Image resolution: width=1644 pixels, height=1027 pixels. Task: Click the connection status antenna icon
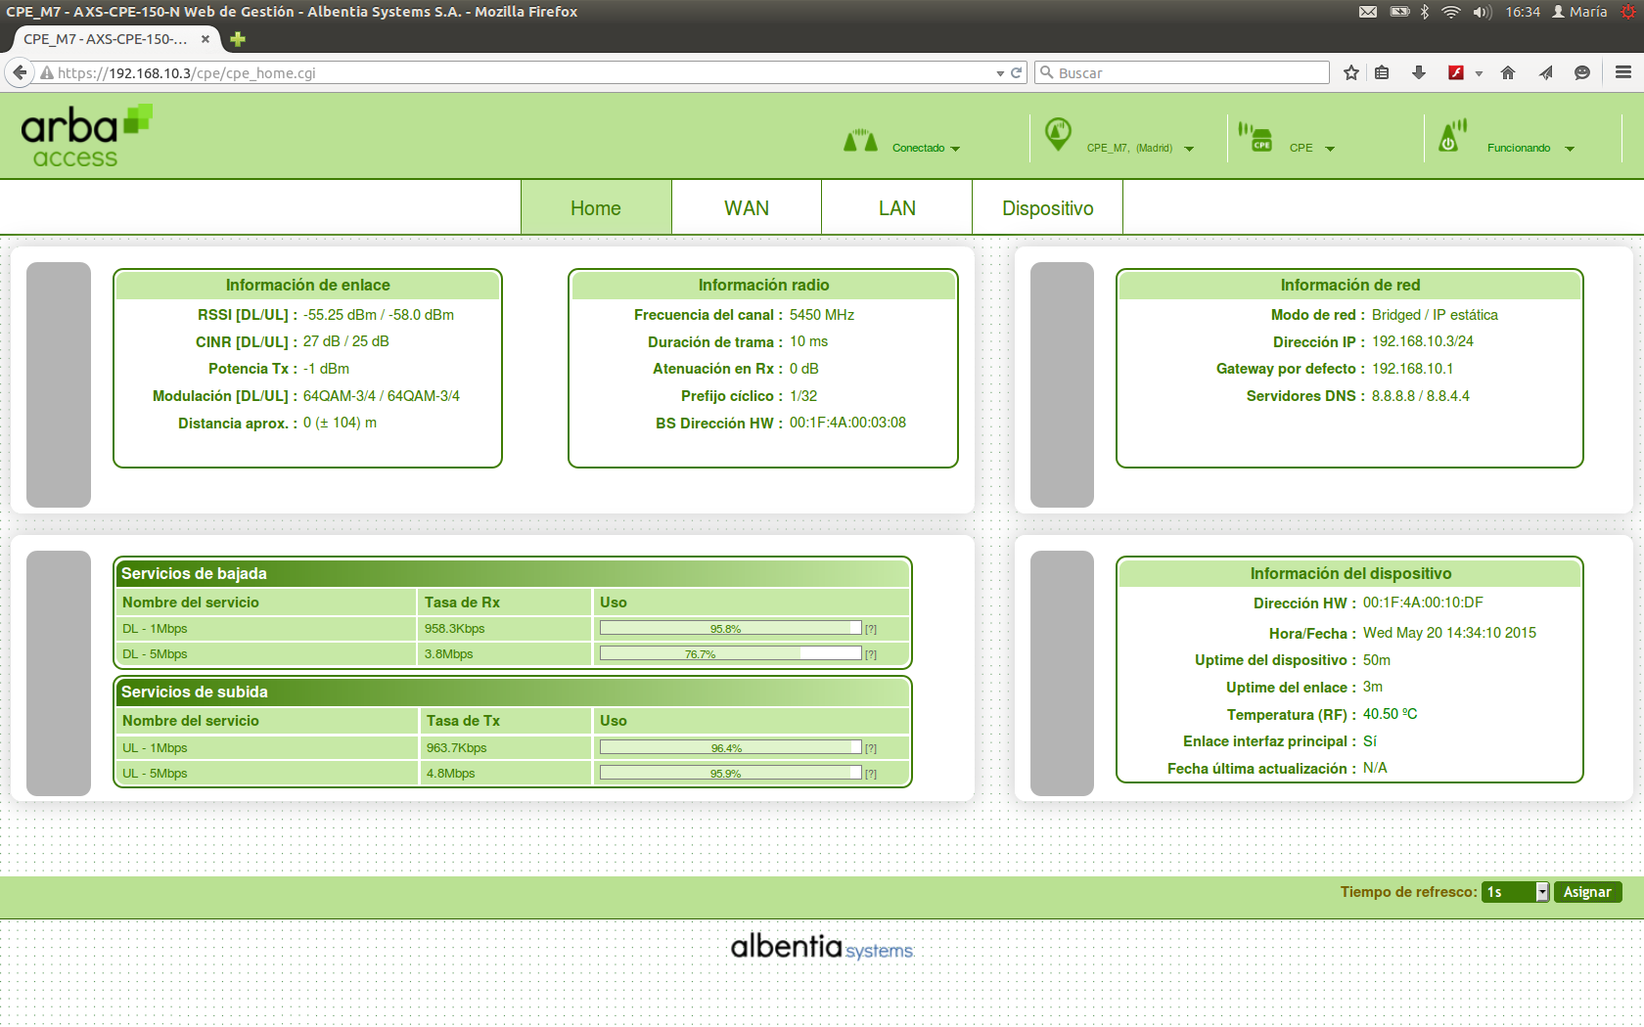click(x=860, y=141)
